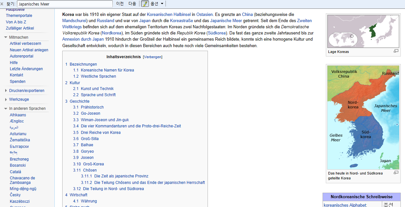The width and height of the screenshot is (405, 207).
Task: Follow the Nordkorea link in intro paragraph
Action: [x=112, y=33]
